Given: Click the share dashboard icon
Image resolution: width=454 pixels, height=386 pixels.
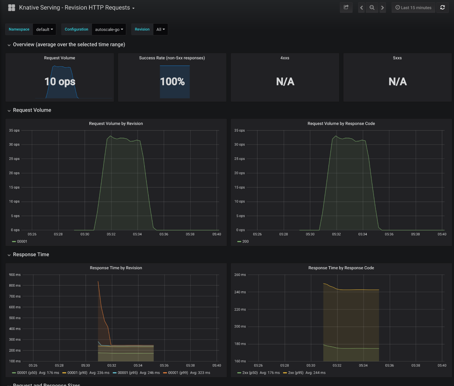Looking at the screenshot, I should (346, 7).
